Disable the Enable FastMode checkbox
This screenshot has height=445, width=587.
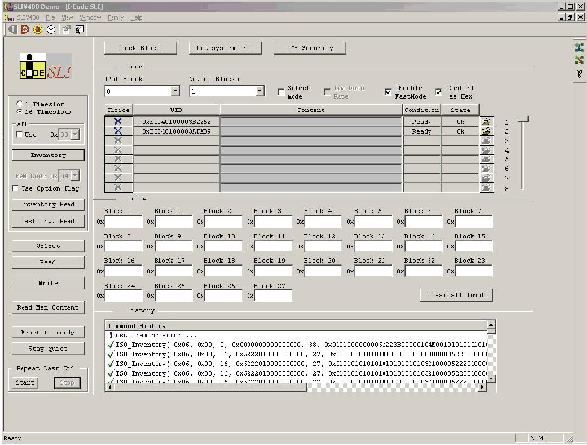(x=388, y=91)
